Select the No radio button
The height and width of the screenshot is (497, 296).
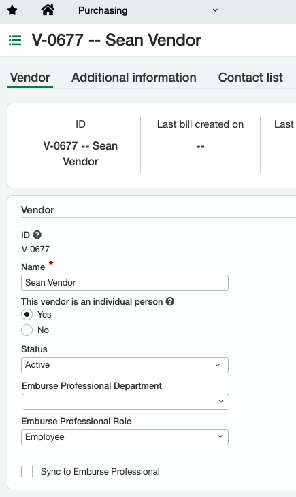[27, 330]
